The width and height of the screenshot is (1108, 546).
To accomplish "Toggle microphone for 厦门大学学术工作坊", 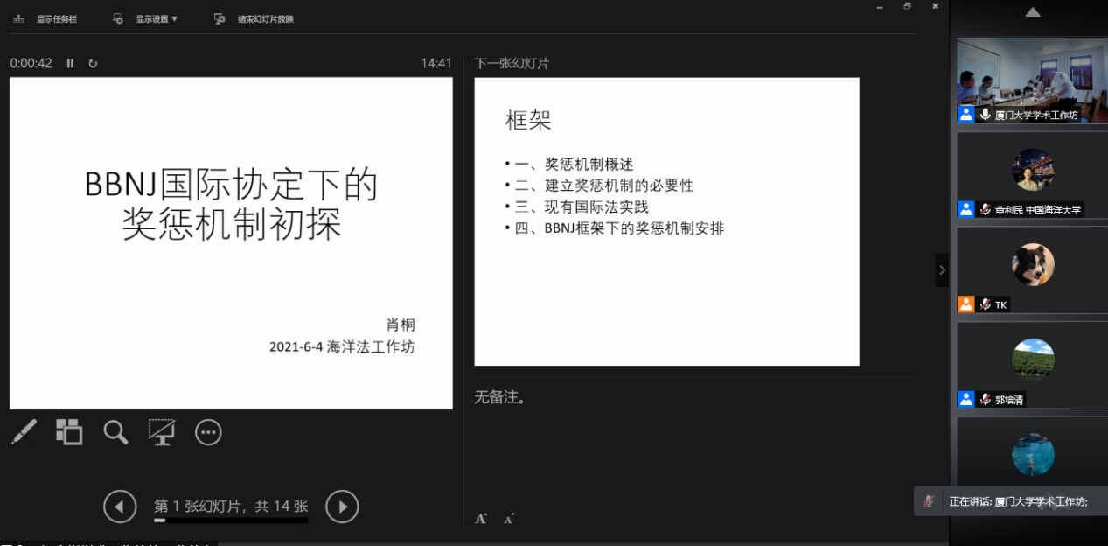I will point(986,115).
